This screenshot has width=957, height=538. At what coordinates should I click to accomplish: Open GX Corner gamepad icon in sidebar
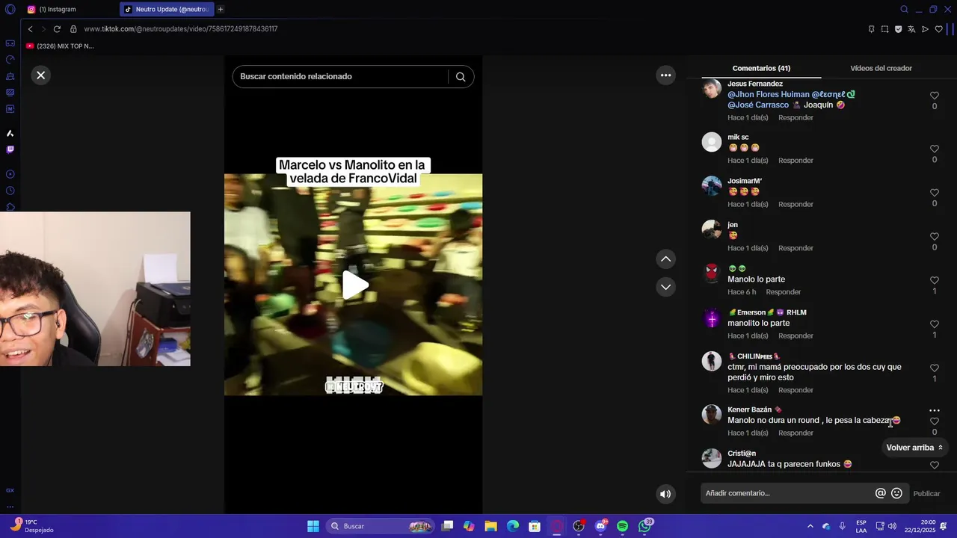[10, 43]
